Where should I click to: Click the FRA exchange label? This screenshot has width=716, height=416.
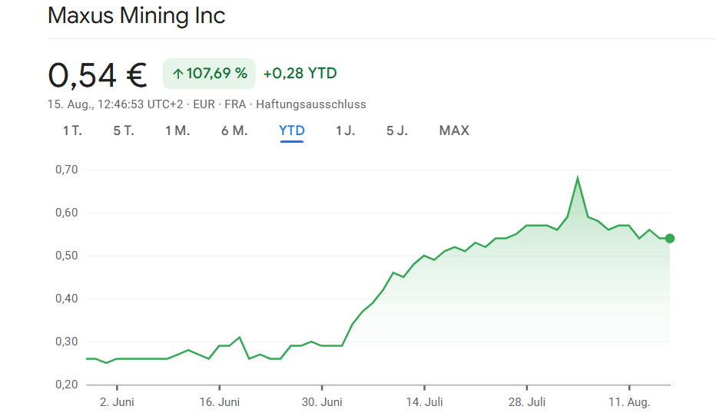(235, 104)
